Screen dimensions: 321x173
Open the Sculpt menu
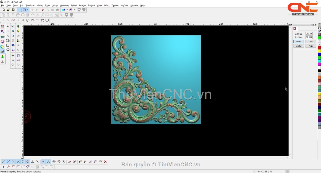click(55, 5)
